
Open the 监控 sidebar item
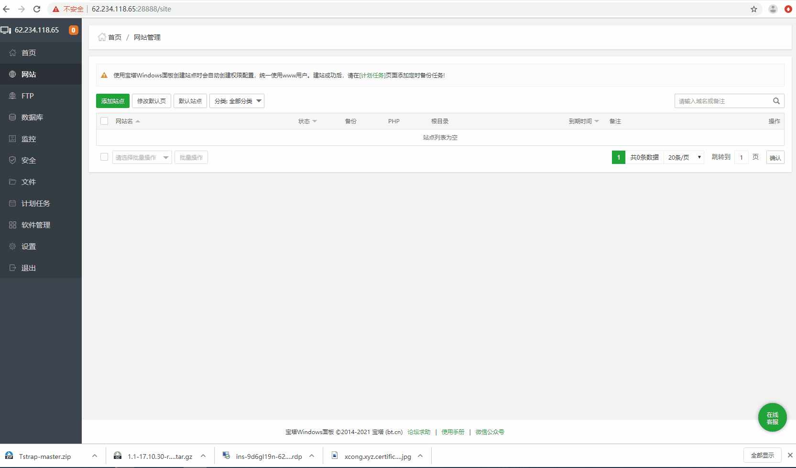(x=41, y=139)
